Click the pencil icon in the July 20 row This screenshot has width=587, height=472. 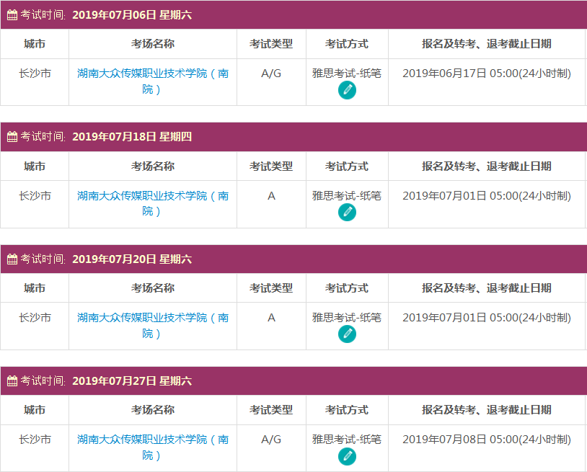click(347, 334)
